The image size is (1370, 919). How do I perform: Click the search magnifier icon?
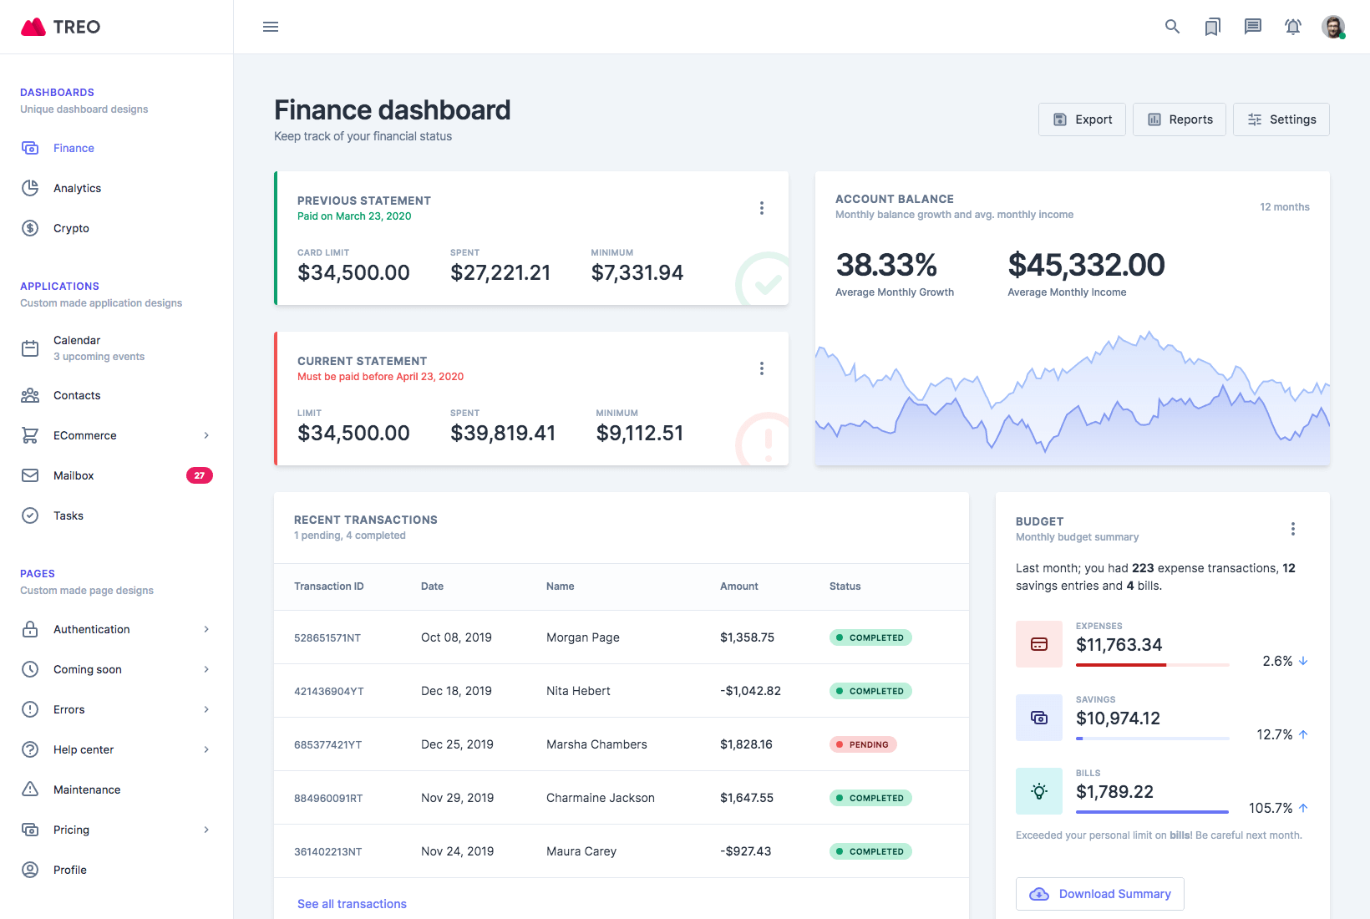coord(1172,27)
